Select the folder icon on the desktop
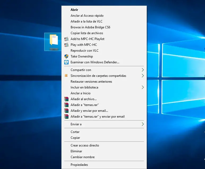Viewport: 205px width, 169px height. [x=53, y=40]
